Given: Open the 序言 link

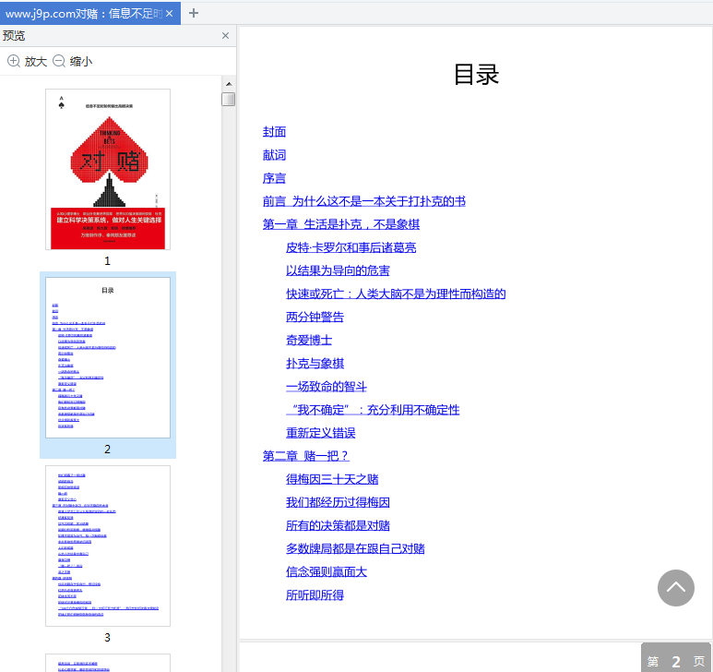Looking at the screenshot, I should click(x=274, y=178).
